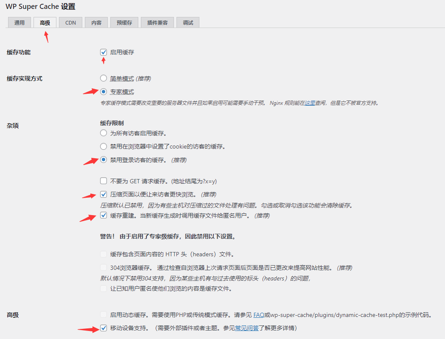This screenshot has width=445, height=339.
Task: Click 让已知用户匿名 checkbox
Action: [x=104, y=289]
